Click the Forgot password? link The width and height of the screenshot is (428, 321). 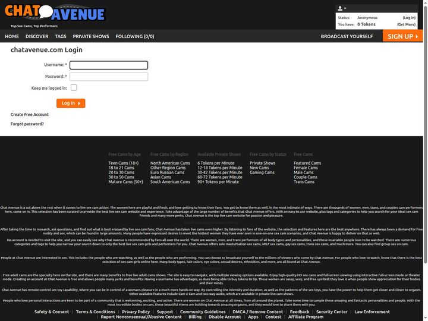(x=27, y=124)
